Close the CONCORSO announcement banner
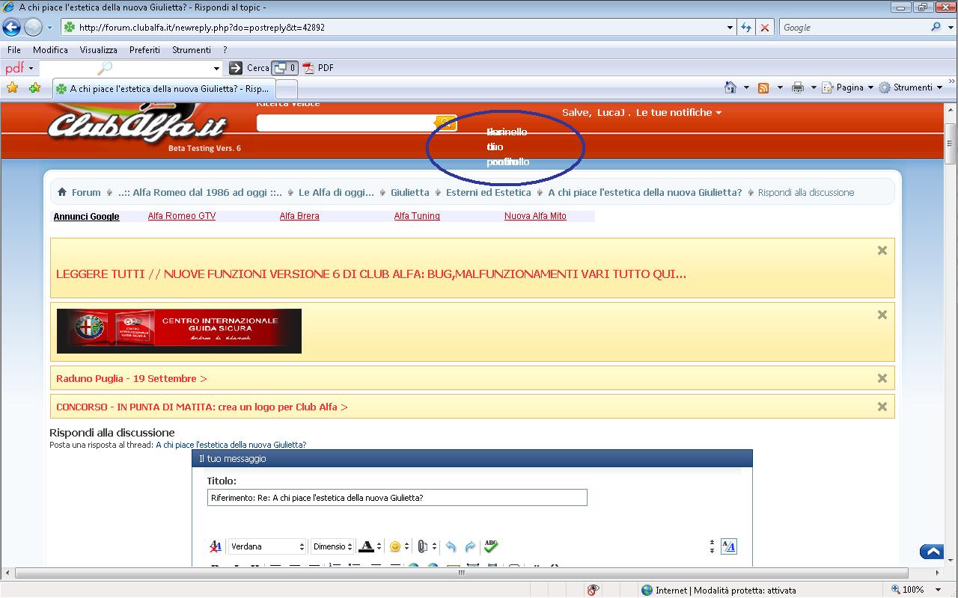 point(882,407)
